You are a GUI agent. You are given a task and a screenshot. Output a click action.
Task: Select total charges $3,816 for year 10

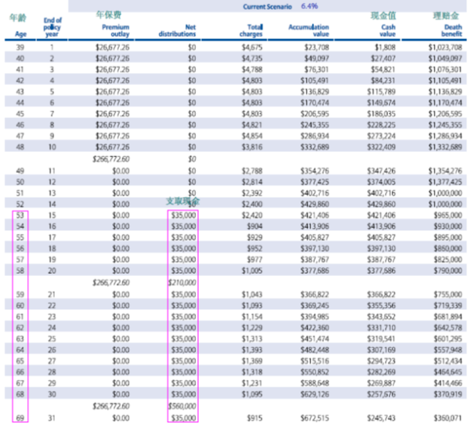[x=252, y=147]
